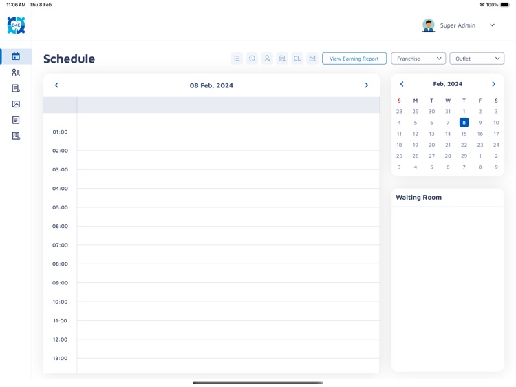Select date 17 in mini calendar
This screenshot has height=387, width=516.
coord(496,134)
